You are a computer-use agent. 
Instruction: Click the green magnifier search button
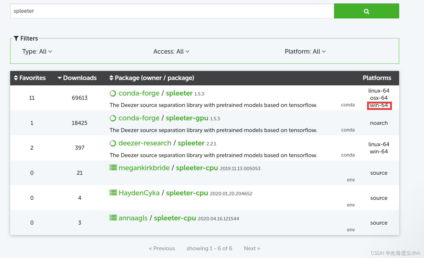click(x=366, y=11)
